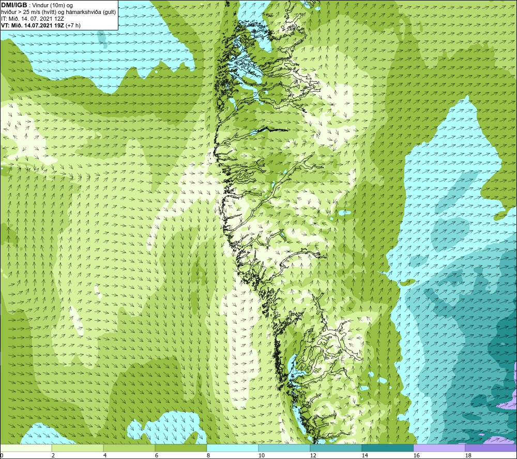Click the 16–18 m/s lavender legend swatch
The width and height of the screenshot is (517, 459).
[439, 448]
